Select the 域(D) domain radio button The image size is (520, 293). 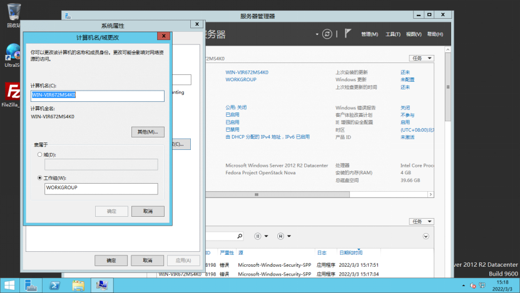40,154
